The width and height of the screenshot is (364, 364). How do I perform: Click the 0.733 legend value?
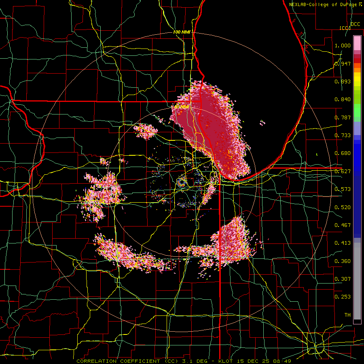(x=343, y=135)
